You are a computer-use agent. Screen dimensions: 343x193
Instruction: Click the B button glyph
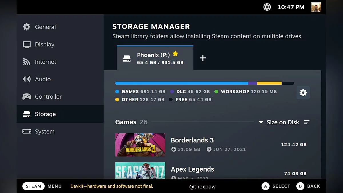pos(300,186)
